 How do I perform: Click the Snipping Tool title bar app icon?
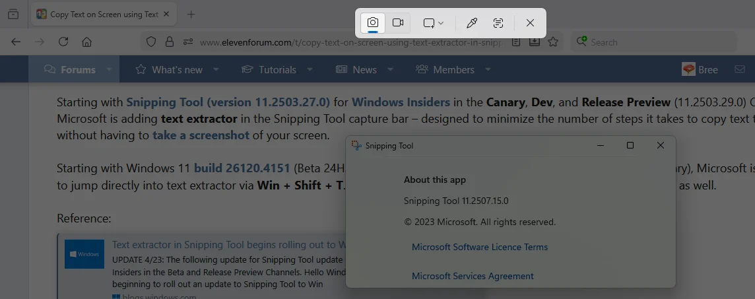[x=356, y=145]
